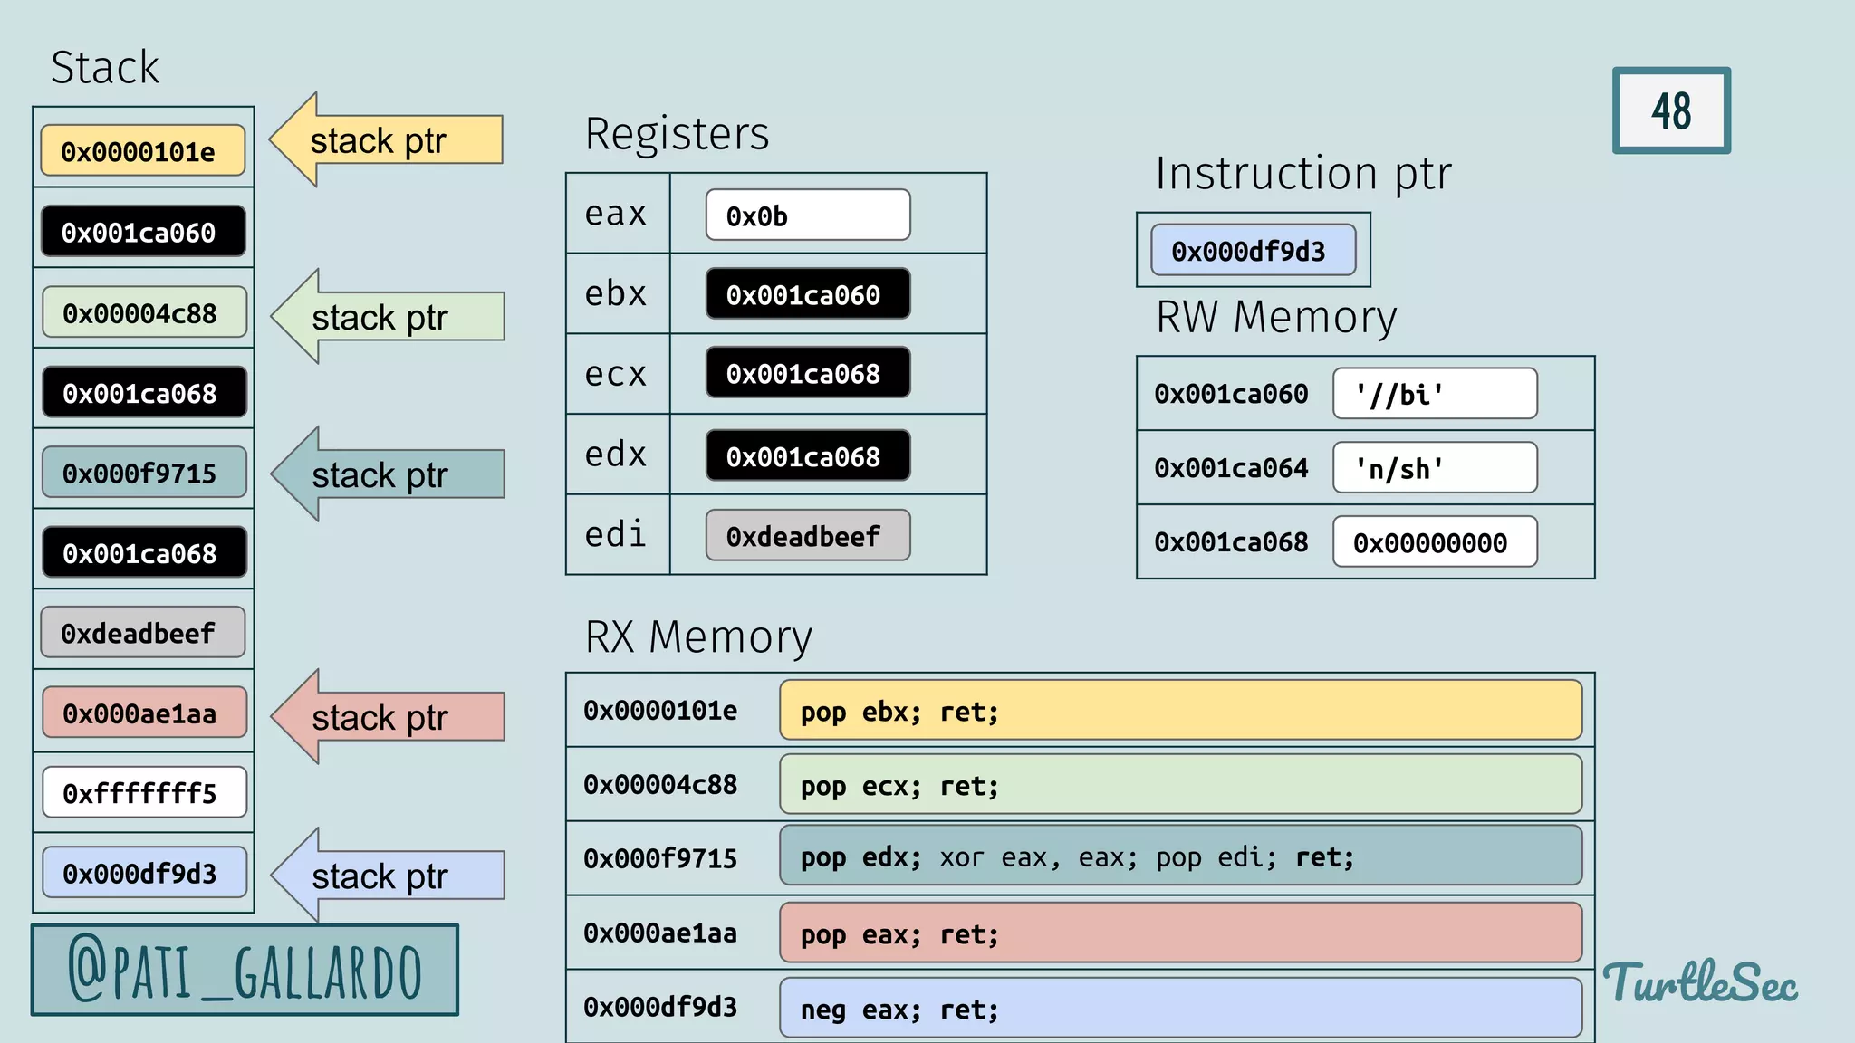Click the green stack ptr arrow
The image size is (1855, 1043).
387,317
